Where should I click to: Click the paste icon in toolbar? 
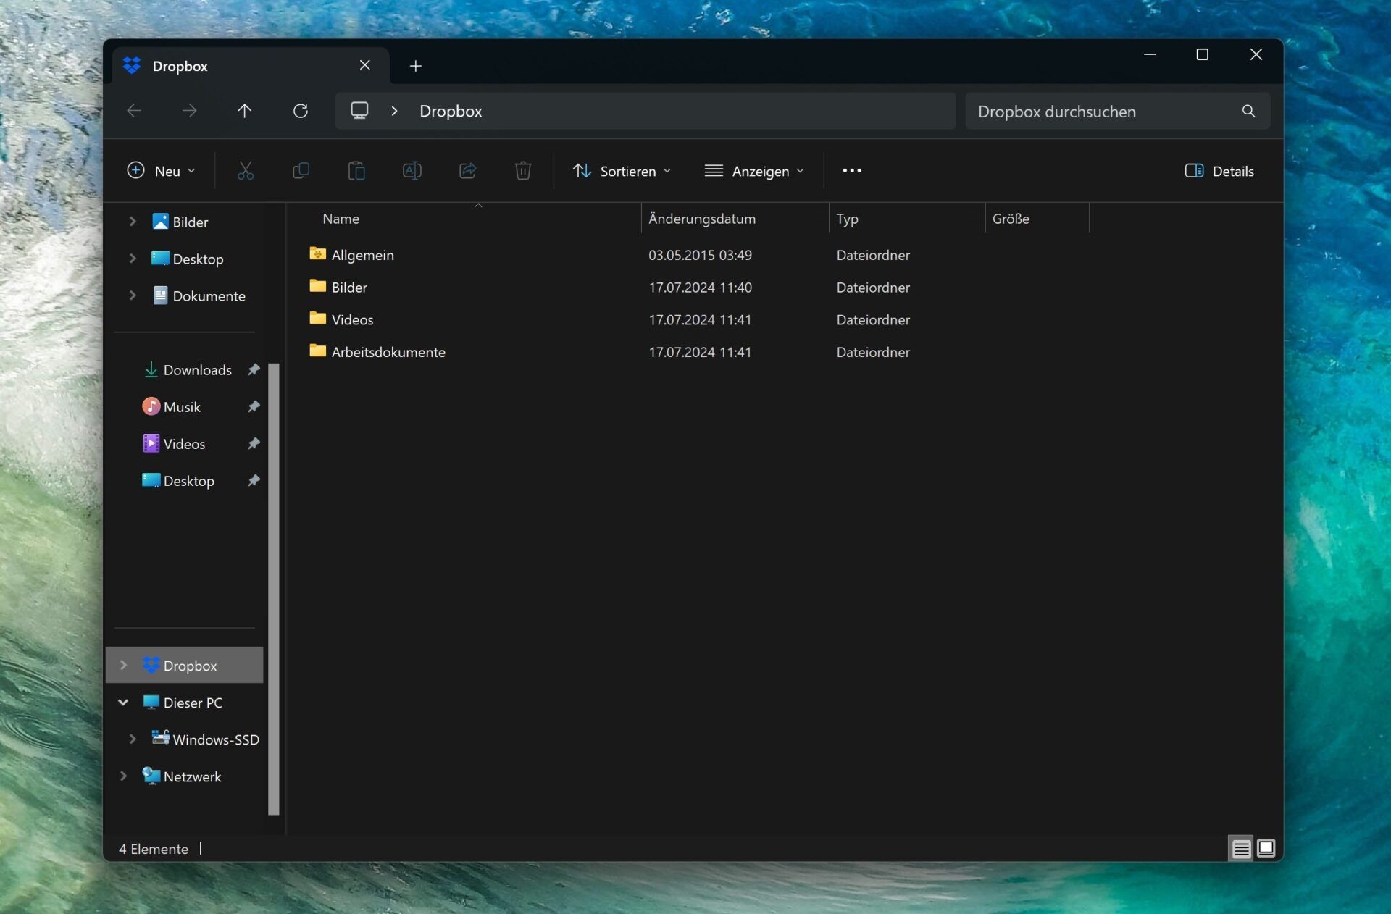(x=355, y=170)
